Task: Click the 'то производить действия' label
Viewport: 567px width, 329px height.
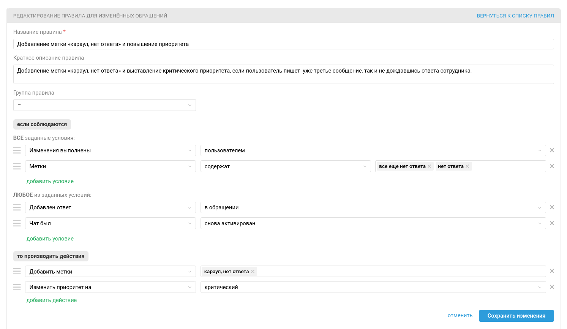Action: tap(51, 256)
